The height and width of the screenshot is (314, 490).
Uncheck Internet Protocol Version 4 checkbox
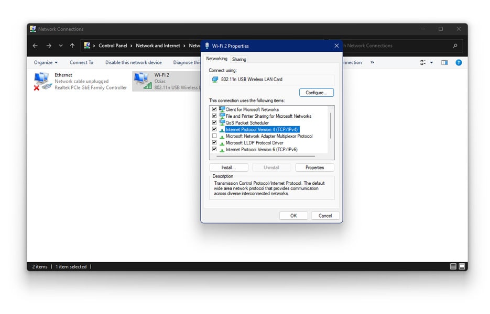point(214,129)
